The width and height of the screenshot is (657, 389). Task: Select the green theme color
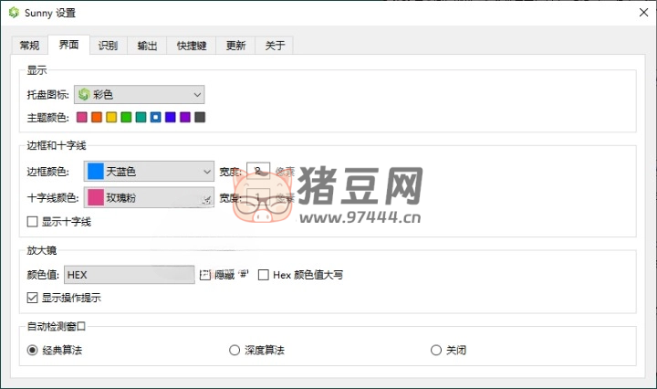coord(126,117)
